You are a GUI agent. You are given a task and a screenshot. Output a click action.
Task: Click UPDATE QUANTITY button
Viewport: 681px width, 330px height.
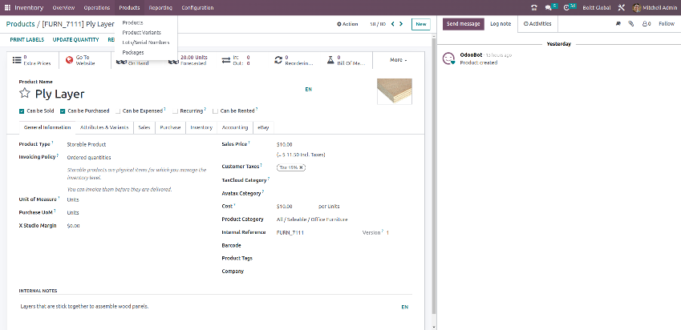pyautogui.click(x=76, y=40)
